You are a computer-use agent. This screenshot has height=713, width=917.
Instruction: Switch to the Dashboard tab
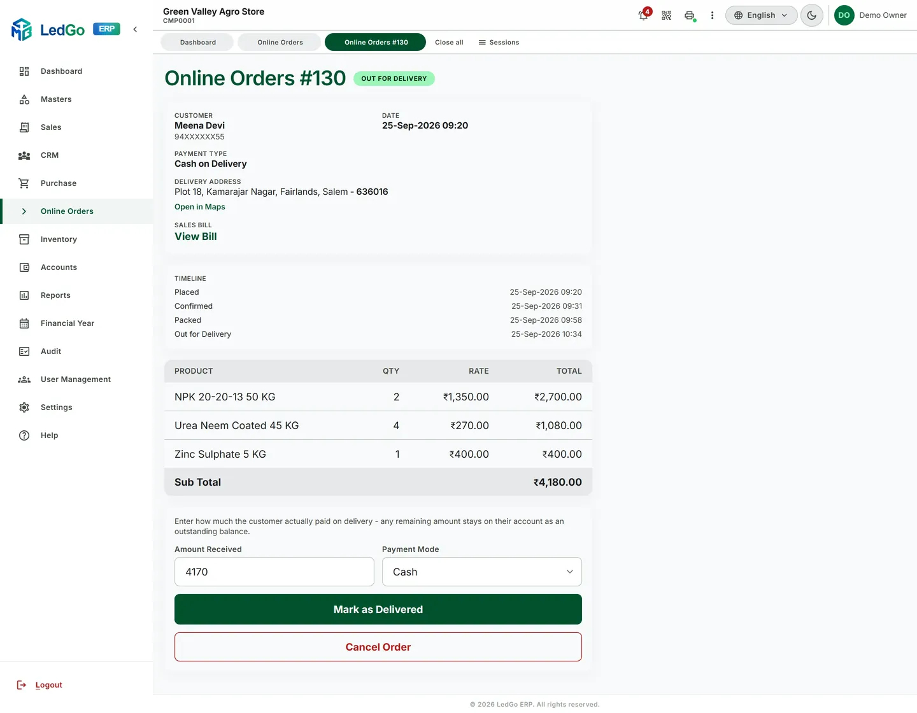pyautogui.click(x=198, y=42)
